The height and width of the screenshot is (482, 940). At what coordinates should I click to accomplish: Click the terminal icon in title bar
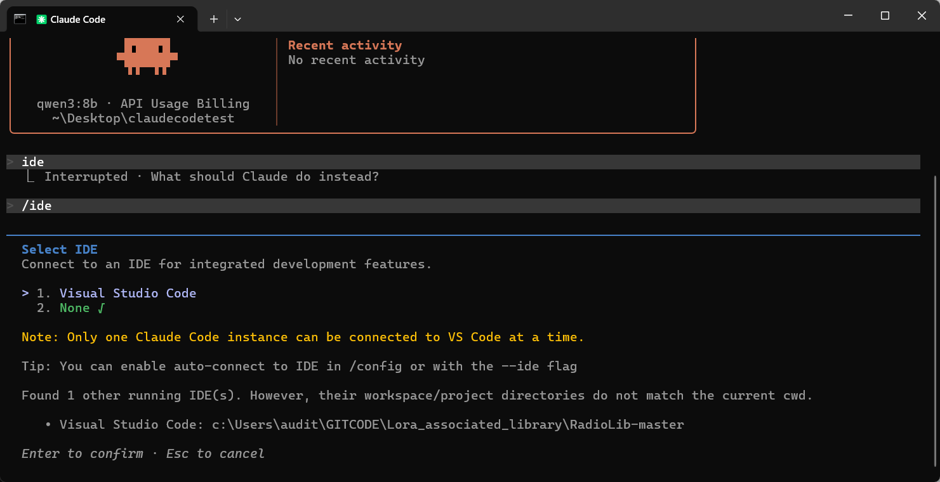pos(20,19)
